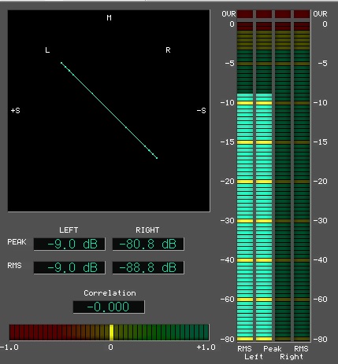
Task: Click the yellow marker on the correlation meter
Action: click(111, 333)
